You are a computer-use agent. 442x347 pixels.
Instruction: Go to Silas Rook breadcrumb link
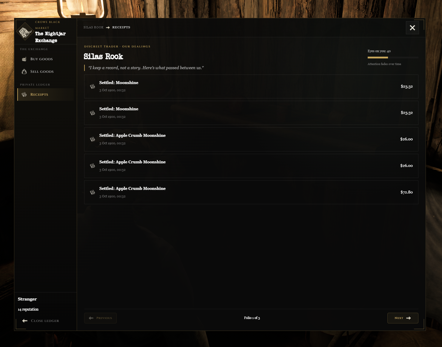coord(93,27)
